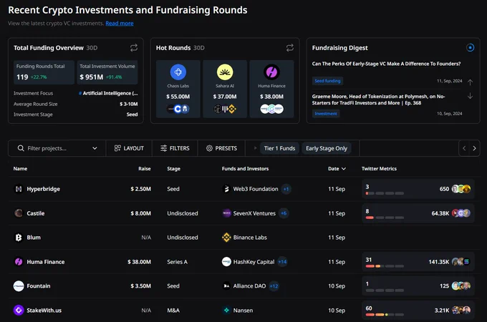Click the small arrow before preset chips

(255, 148)
